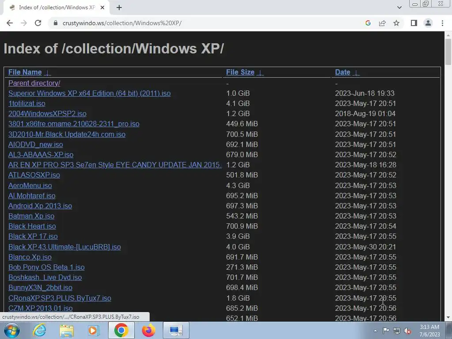Screen dimensions: 452x339
Task: Download AR EN XP PRO SP3 Se7en Style iso
Action: 115,165
